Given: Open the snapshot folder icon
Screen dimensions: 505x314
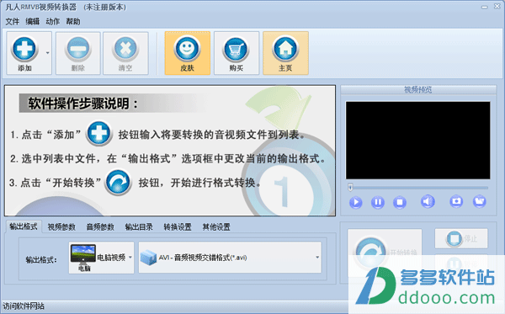Looking at the screenshot, I should click(x=479, y=201).
